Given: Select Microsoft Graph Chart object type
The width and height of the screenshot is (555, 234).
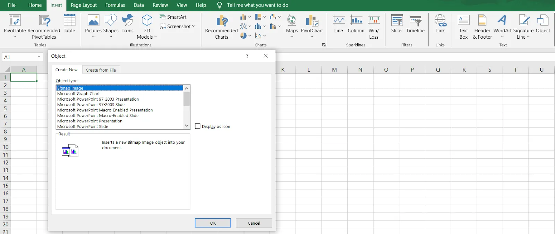Looking at the screenshot, I should pos(120,94).
